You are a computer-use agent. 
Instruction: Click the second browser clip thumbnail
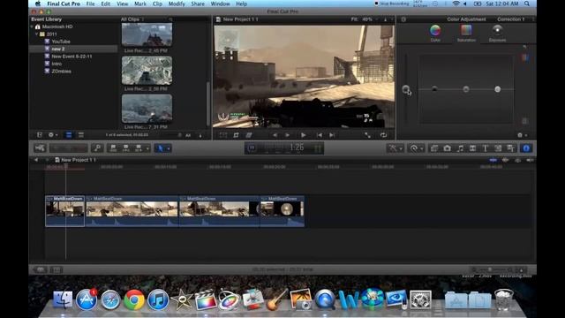[x=147, y=71]
